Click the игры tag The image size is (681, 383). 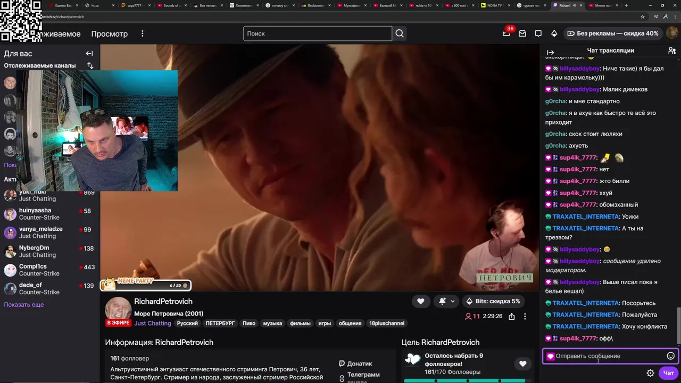(325, 323)
